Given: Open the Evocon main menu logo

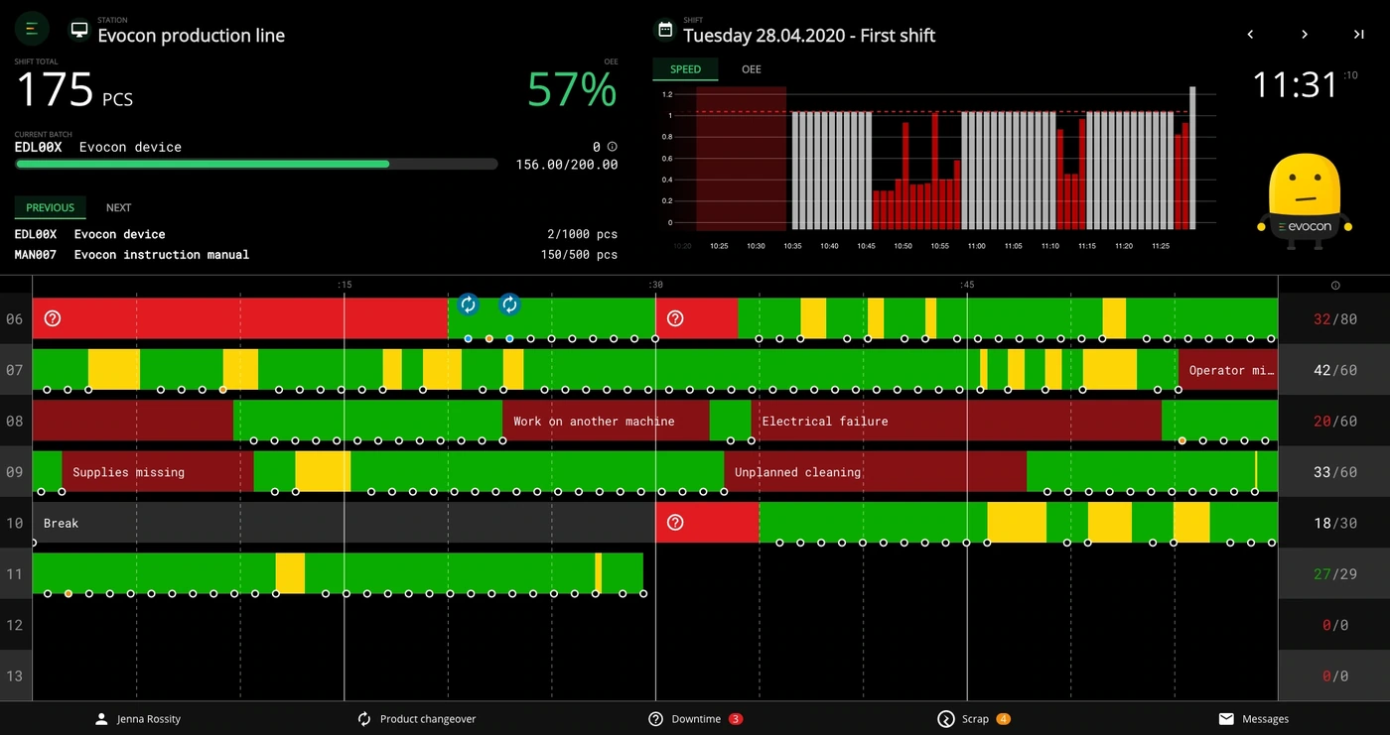Looking at the screenshot, I should (x=32, y=29).
